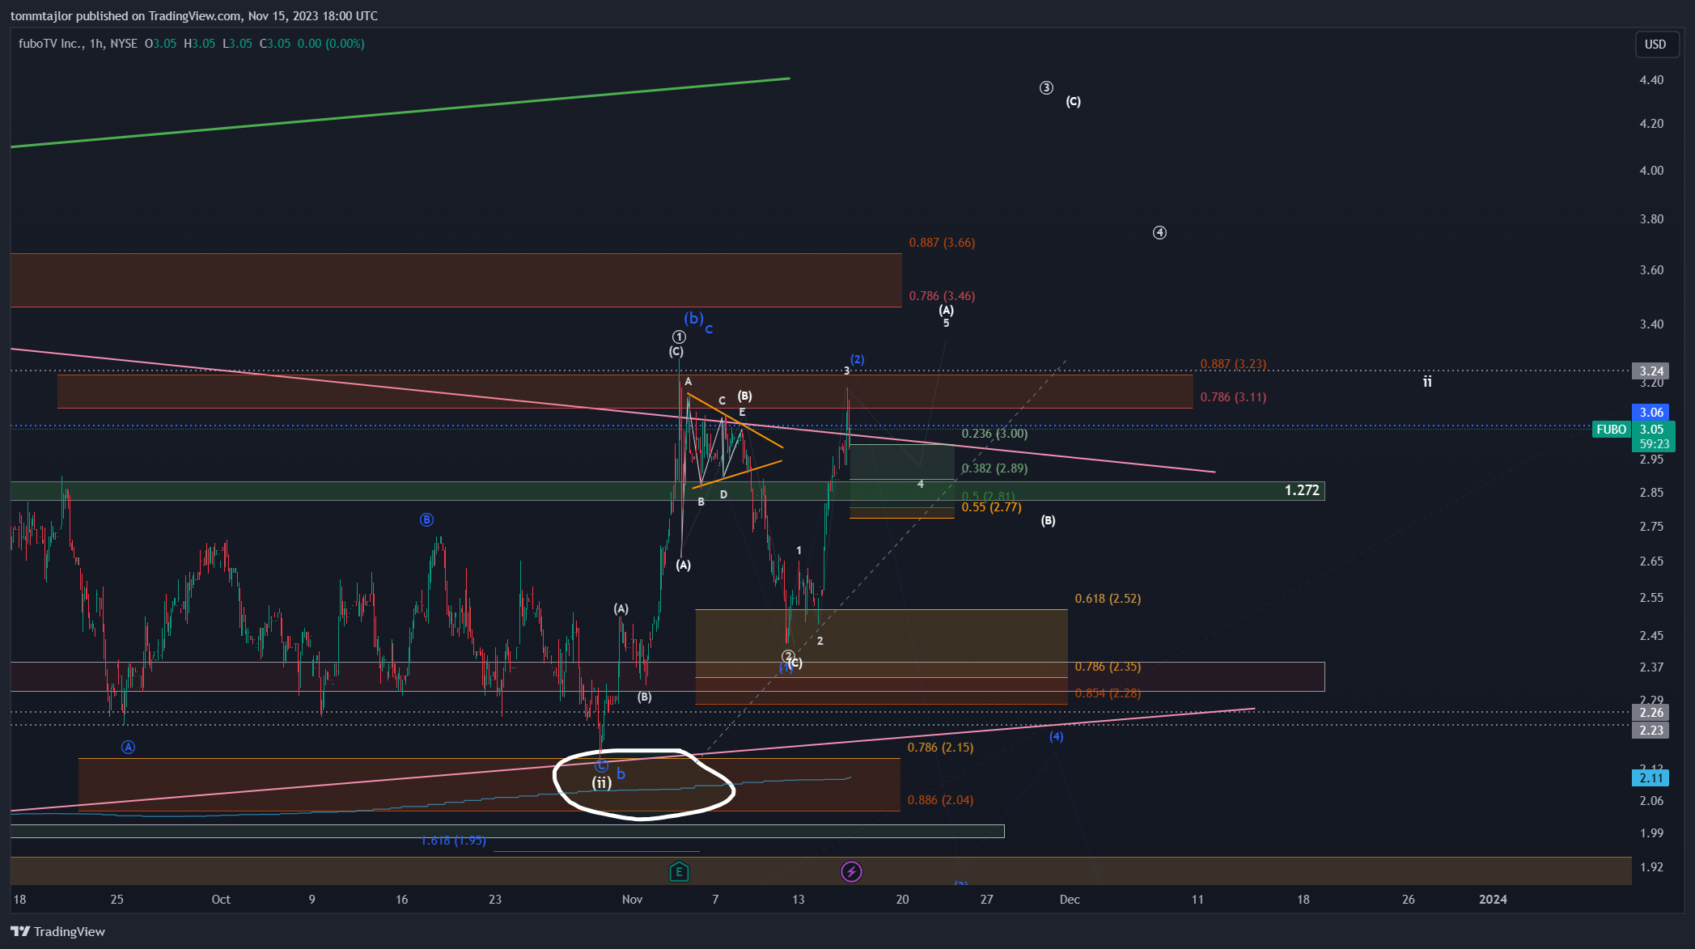The height and width of the screenshot is (949, 1695).
Task: Select Fib label 0.854 (2.28)
Action: click(x=1108, y=693)
